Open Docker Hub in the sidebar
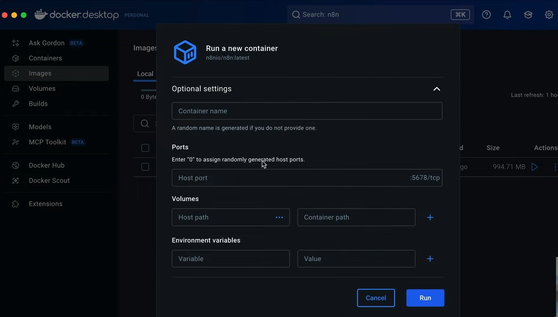The image size is (558, 317). [56, 165]
